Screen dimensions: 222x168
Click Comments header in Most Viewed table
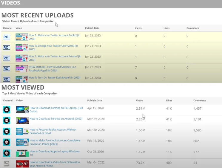pyautogui.click(x=200, y=100)
